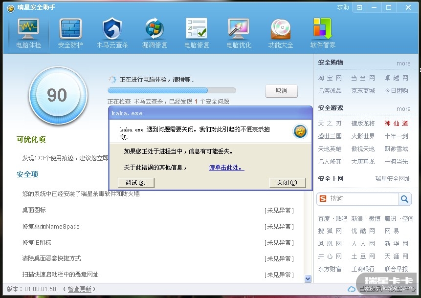Select the 修复桌面NameSpace row

point(158,226)
